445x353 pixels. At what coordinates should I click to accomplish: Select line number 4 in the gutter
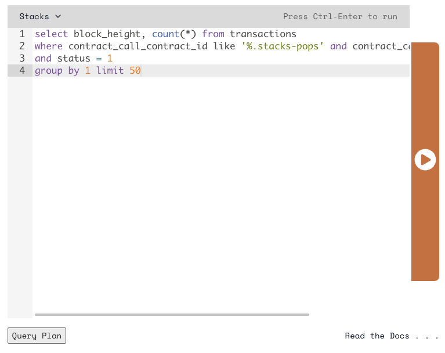pos(22,70)
